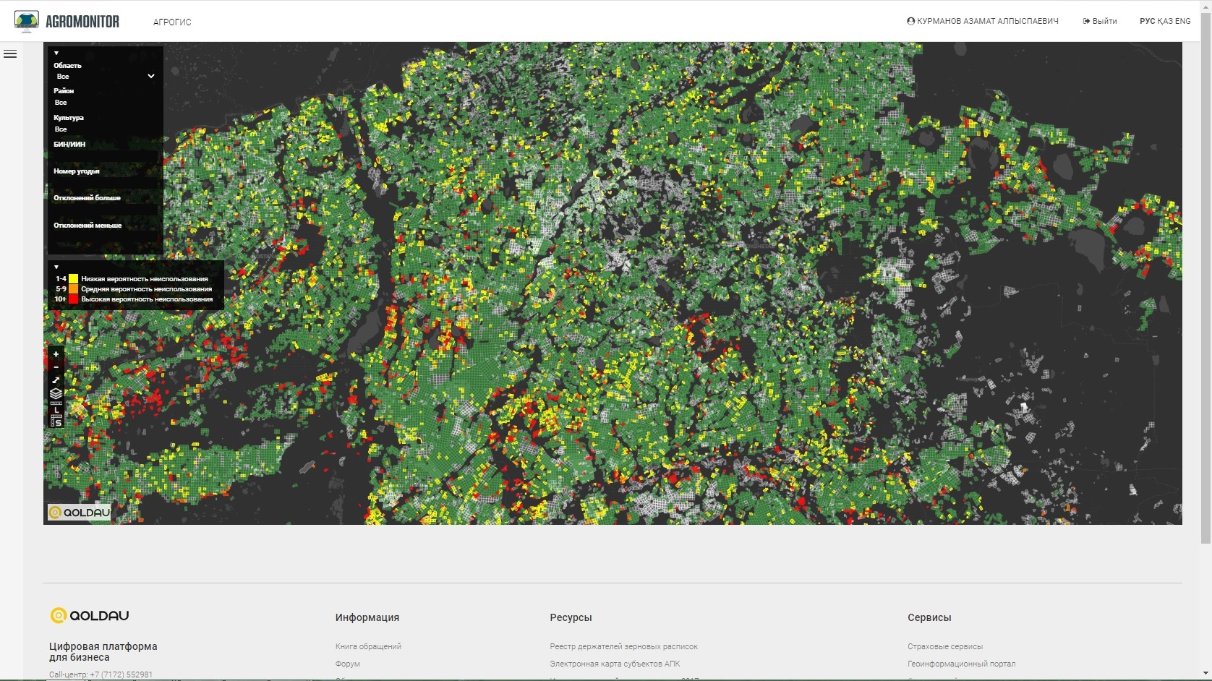Image resolution: width=1212 pixels, height=681 pixels.
Task: Click the Qoldau logo on the map
Action: pyautogui.click(x=80, y=513)
